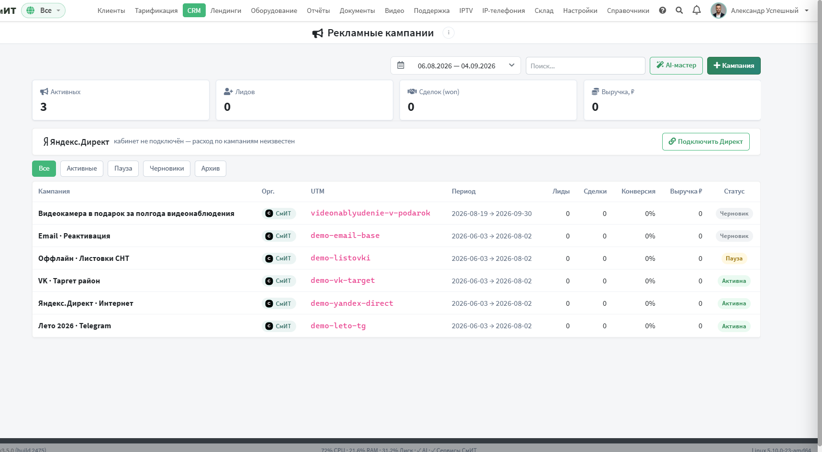This screenshot has width=822, height=452.
Task: Open the help question mark icon
Action: click(662, 10)
